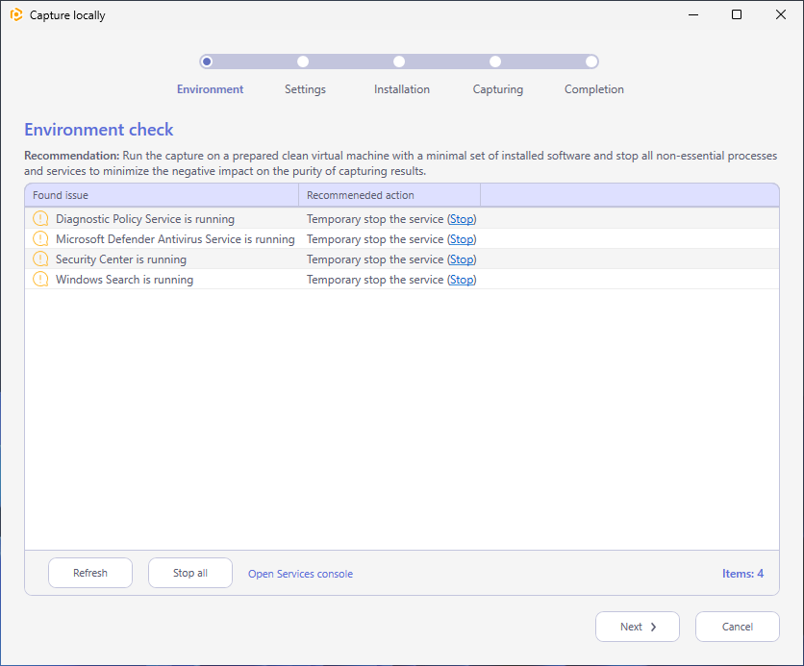804x666 pixels.
Task: Click the Refresh button
Action: 90,573
